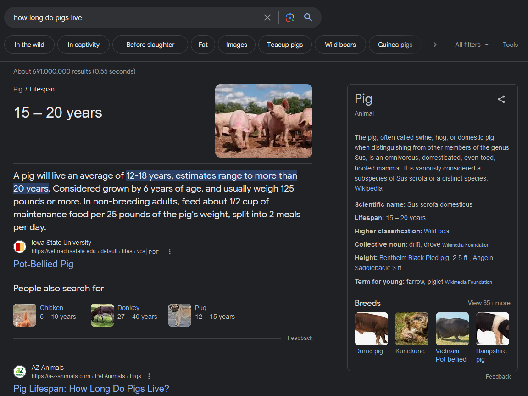Image resolution: width=528 pixels, height=396 pixels.
Task: Share the Pig knowledge panel
Action: point(501,99)
